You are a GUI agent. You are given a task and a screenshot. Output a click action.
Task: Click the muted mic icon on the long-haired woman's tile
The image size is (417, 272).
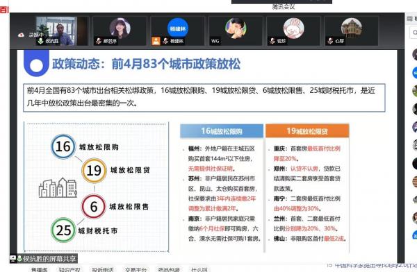coord(99,41)
